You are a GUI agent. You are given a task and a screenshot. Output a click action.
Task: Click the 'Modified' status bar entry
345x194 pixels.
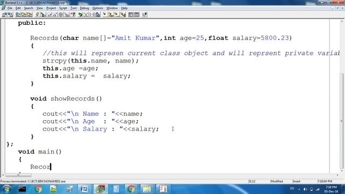tap(277, 181)
